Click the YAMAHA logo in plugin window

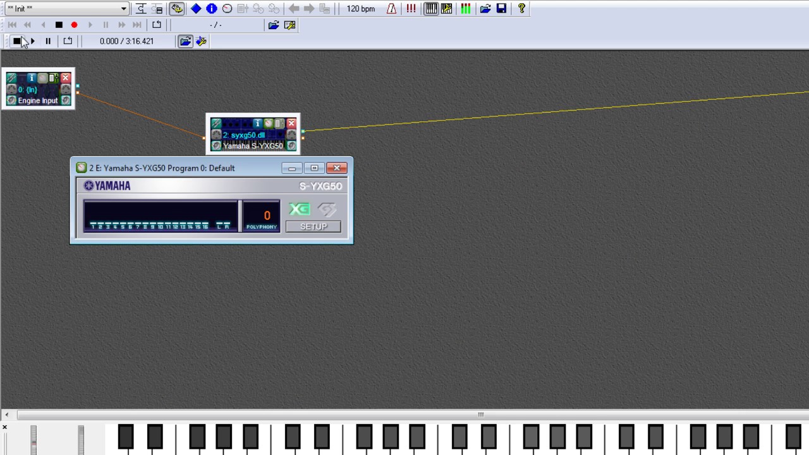coord(107,186)
